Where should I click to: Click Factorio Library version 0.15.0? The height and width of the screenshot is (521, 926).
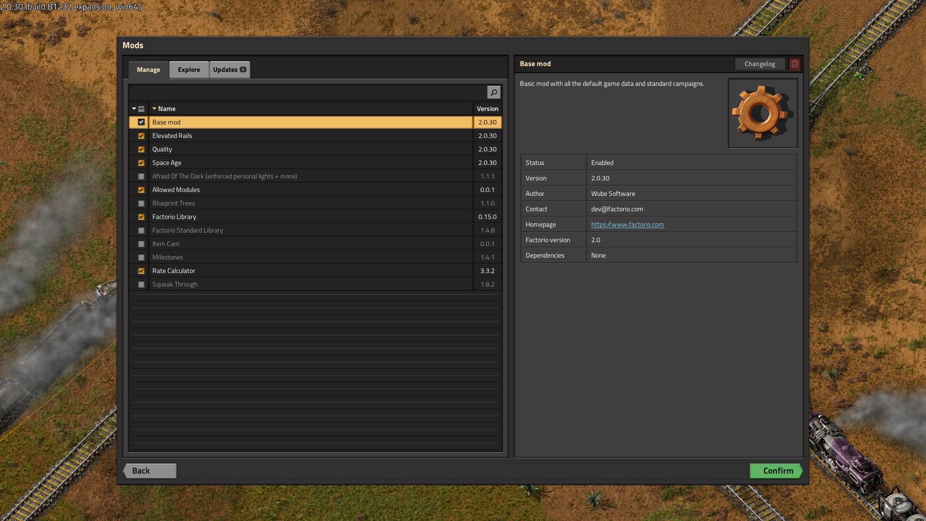tap(487, 217)
